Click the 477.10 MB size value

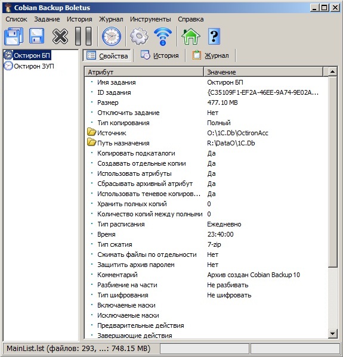pos(223,103)
